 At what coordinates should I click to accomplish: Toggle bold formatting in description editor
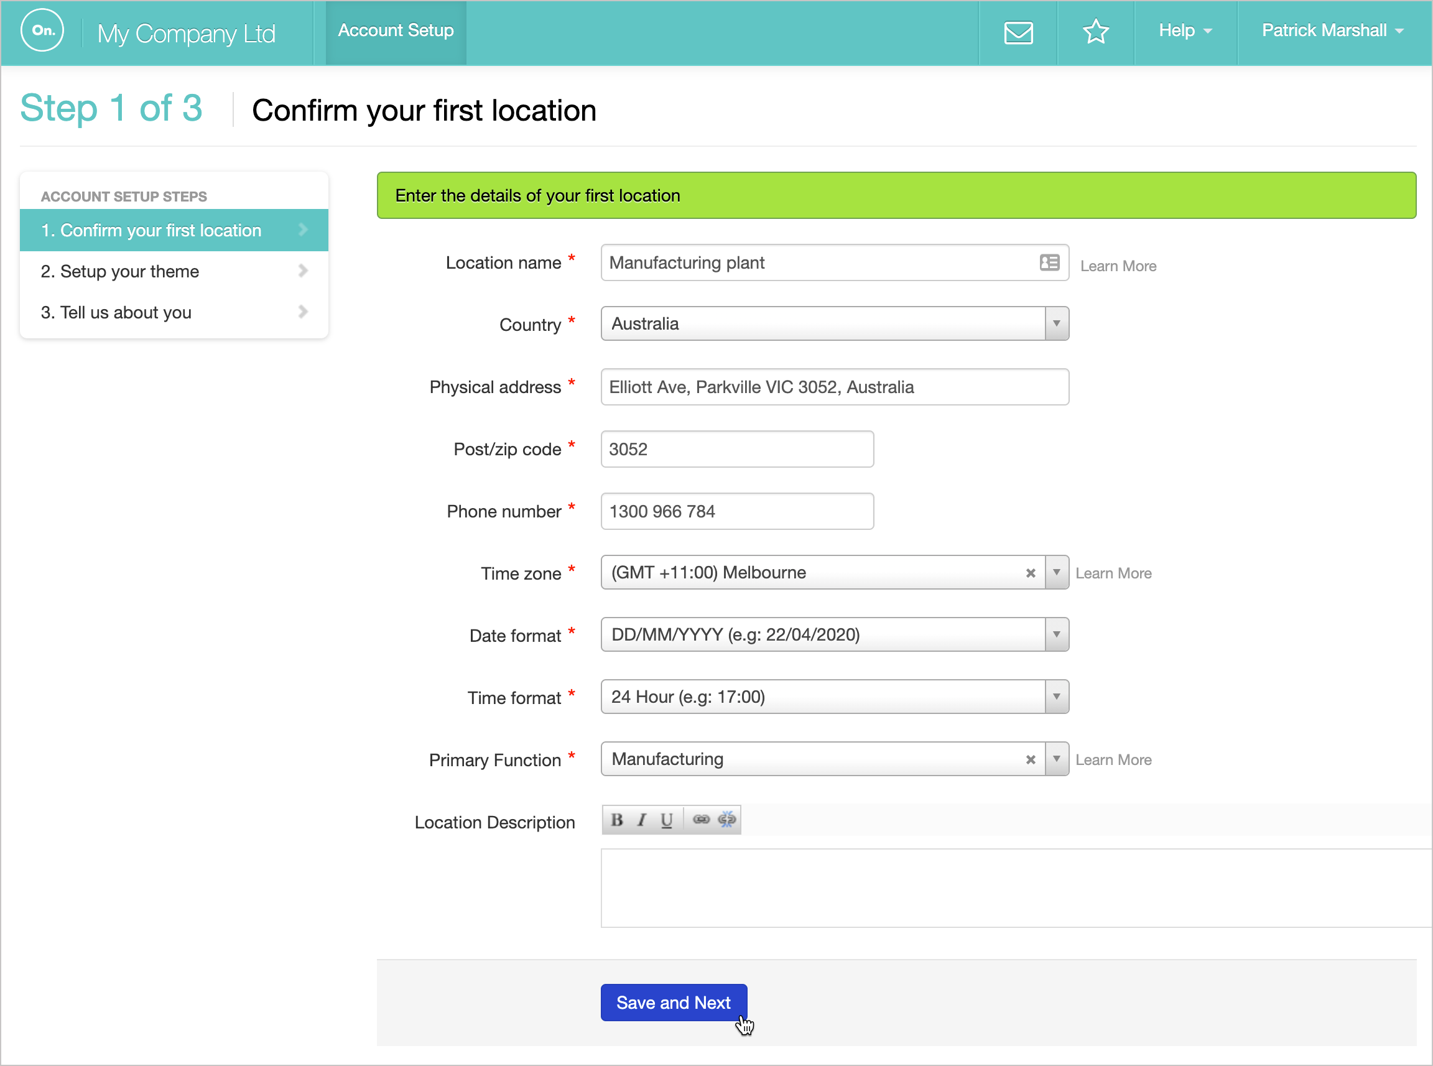point(617,820)
